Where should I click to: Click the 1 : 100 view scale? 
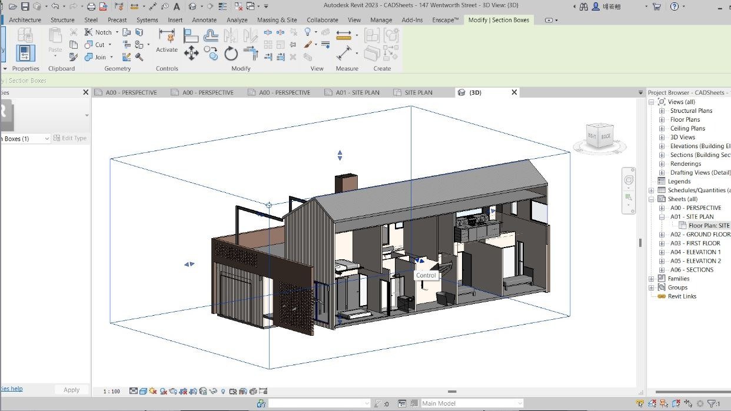tap(111, 391)
